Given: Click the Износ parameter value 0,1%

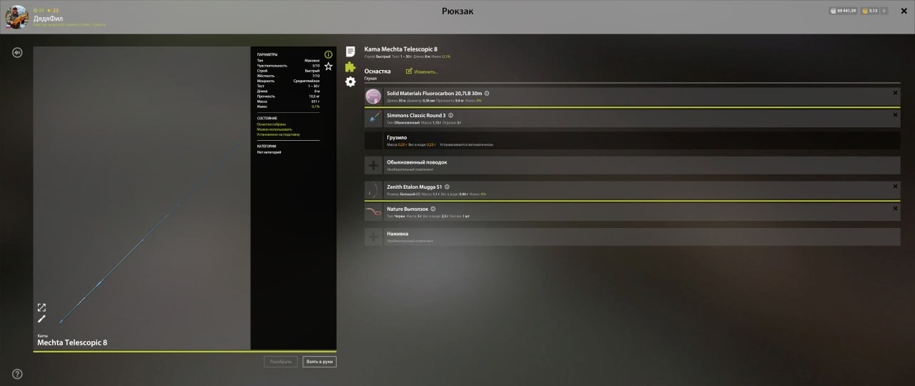Looking at the screenshot, I should tap(315, 107).
